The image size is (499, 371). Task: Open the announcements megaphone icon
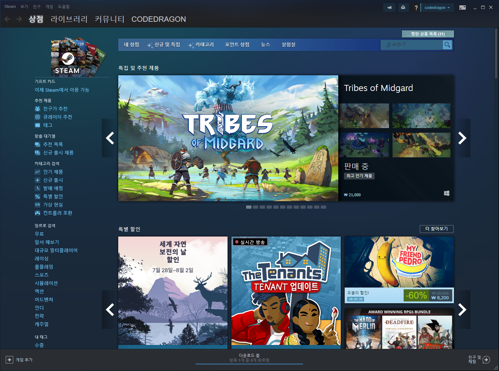[x=389, y=7]
